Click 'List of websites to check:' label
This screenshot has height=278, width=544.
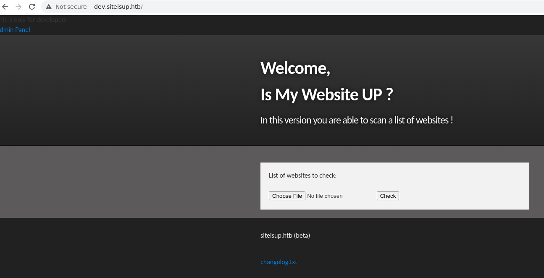click(302, 176)
